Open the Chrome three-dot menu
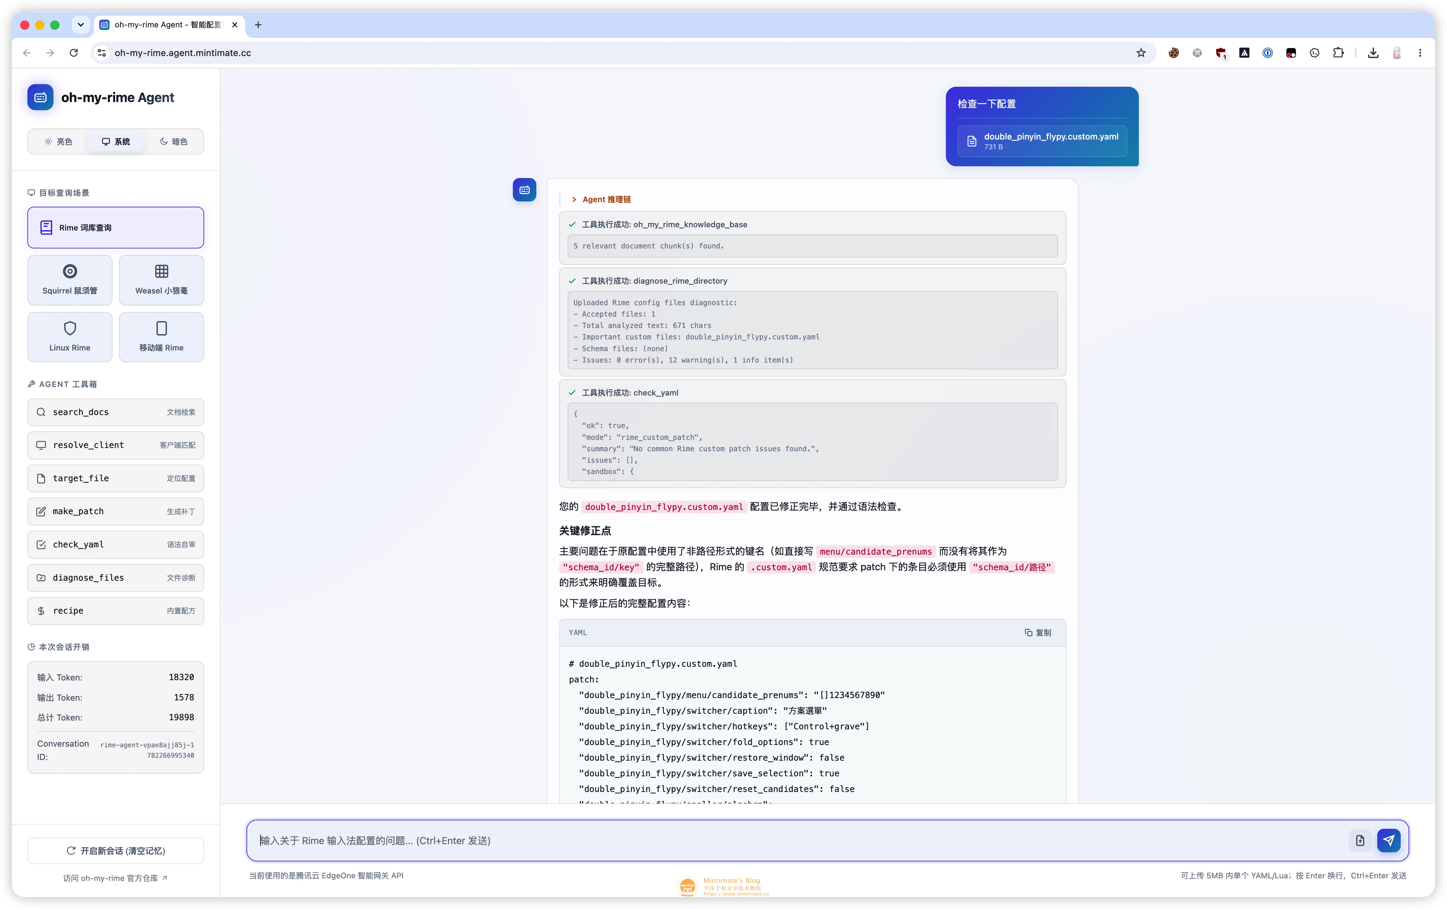1447x909 pixels. (1421, 53)
